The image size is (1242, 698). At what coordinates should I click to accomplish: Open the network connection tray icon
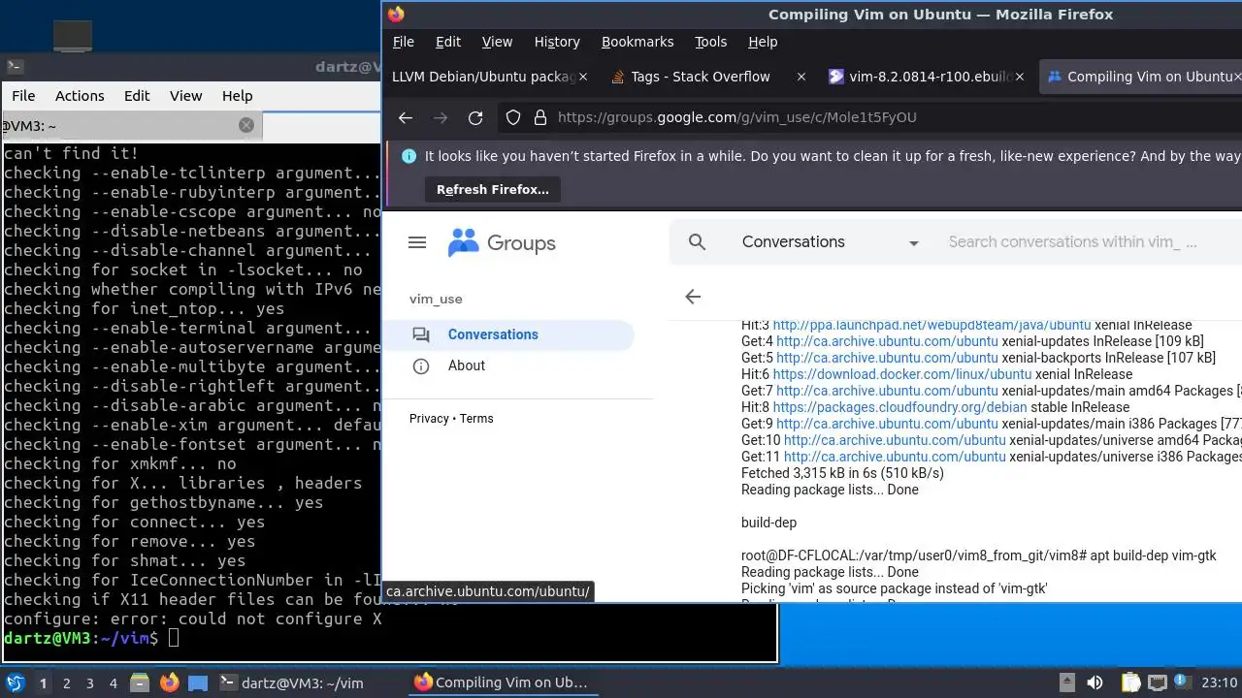click(1157, 682)
